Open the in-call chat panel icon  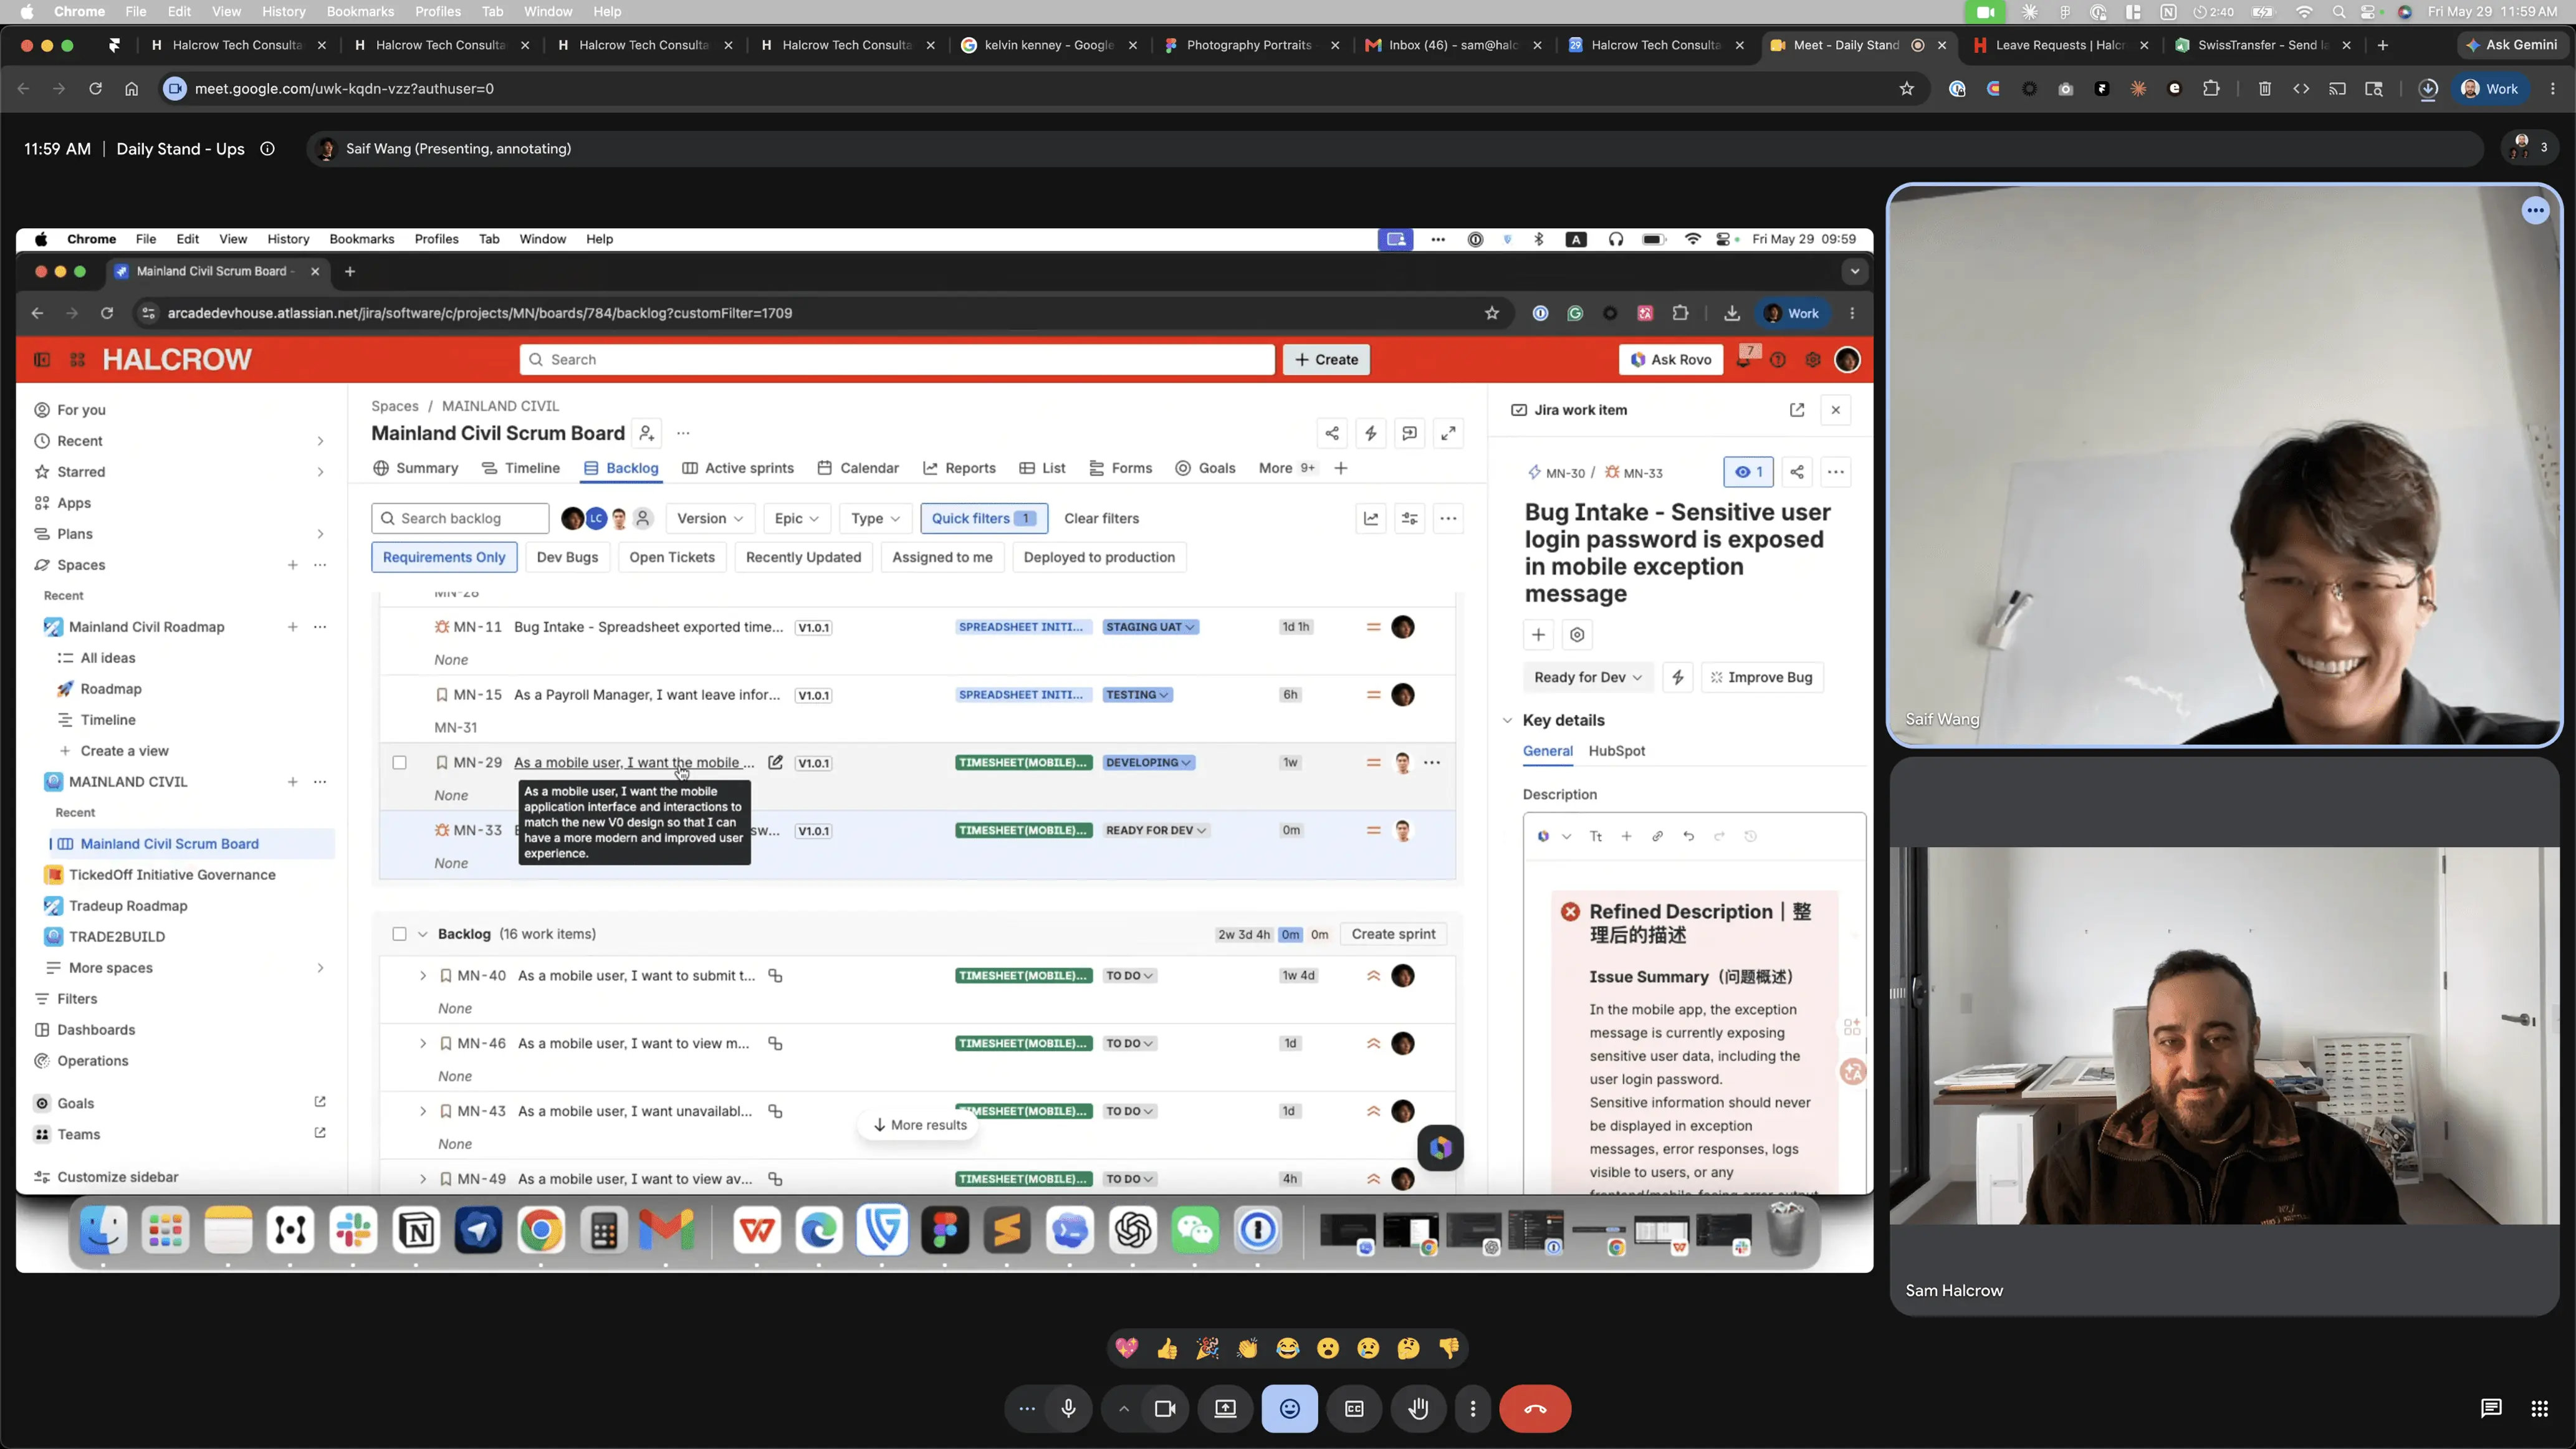pyautogui.click(x=2491, y=1409)
